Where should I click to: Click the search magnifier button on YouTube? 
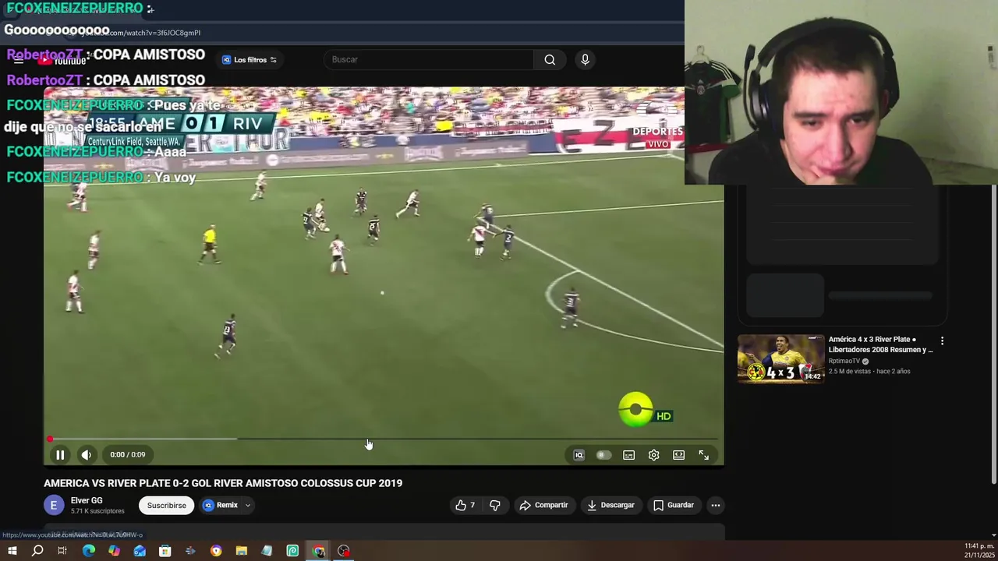click(550, 60)
